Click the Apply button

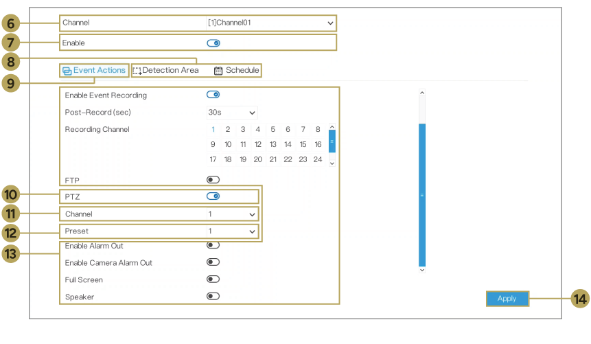507,299
